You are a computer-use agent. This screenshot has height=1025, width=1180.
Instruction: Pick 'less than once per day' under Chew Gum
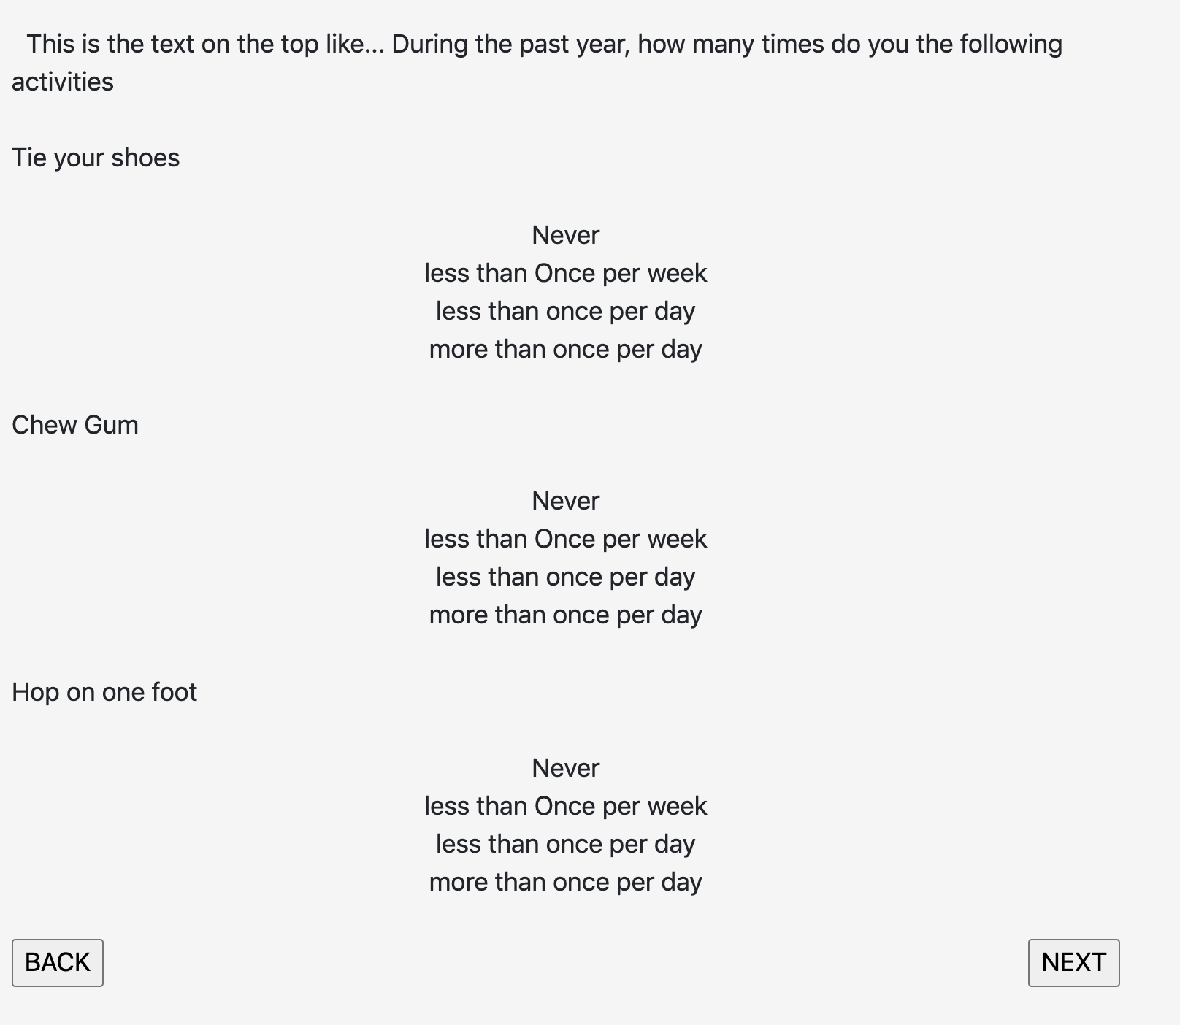[x=565, y=577]
